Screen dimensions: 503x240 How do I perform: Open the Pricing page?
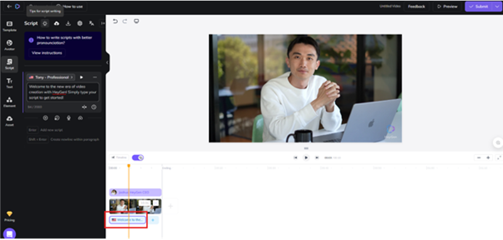point(9,216)
